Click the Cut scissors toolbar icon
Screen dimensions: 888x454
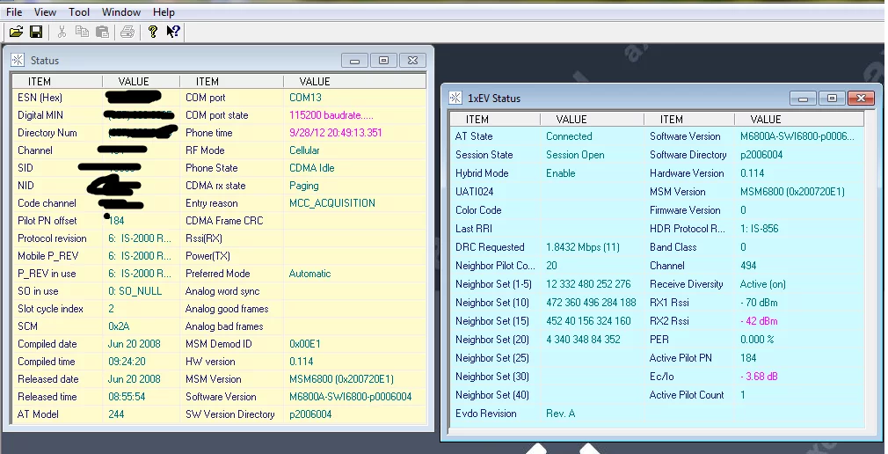pyautogui.click(x=62, y=32)
